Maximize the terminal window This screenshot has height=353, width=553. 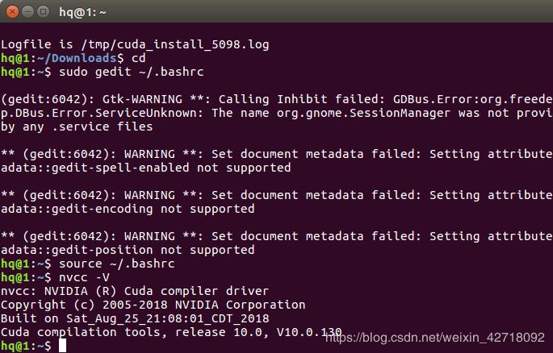42,11
